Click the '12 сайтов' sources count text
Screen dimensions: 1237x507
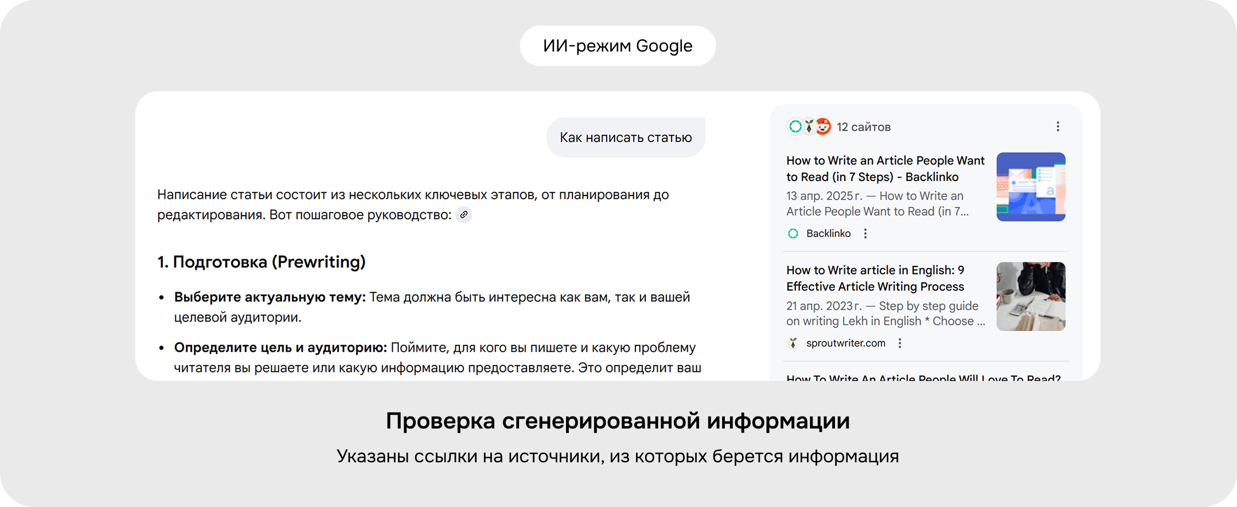click(x=864, y=127)
